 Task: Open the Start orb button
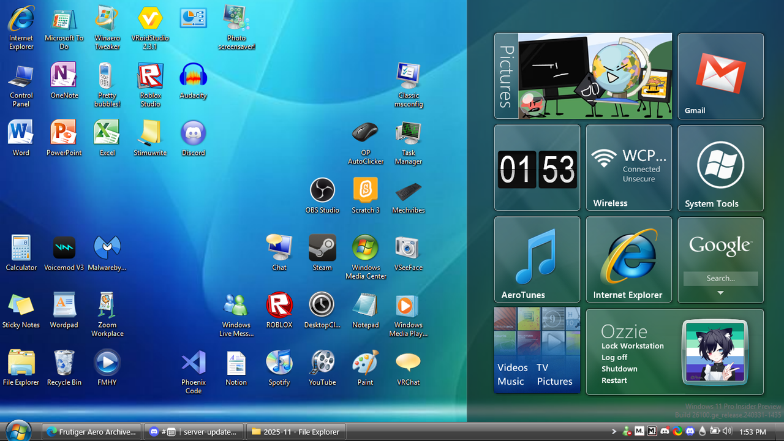coord(18,431)
